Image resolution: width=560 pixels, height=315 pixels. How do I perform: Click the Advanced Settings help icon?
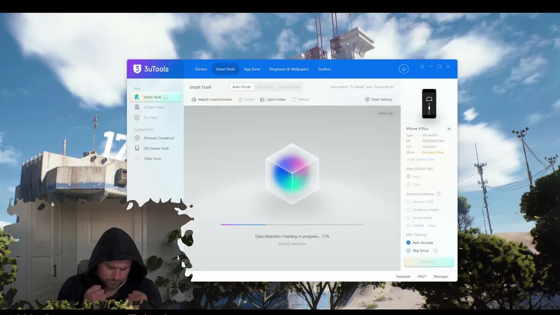pyautogui.click(x=438, y=194)
